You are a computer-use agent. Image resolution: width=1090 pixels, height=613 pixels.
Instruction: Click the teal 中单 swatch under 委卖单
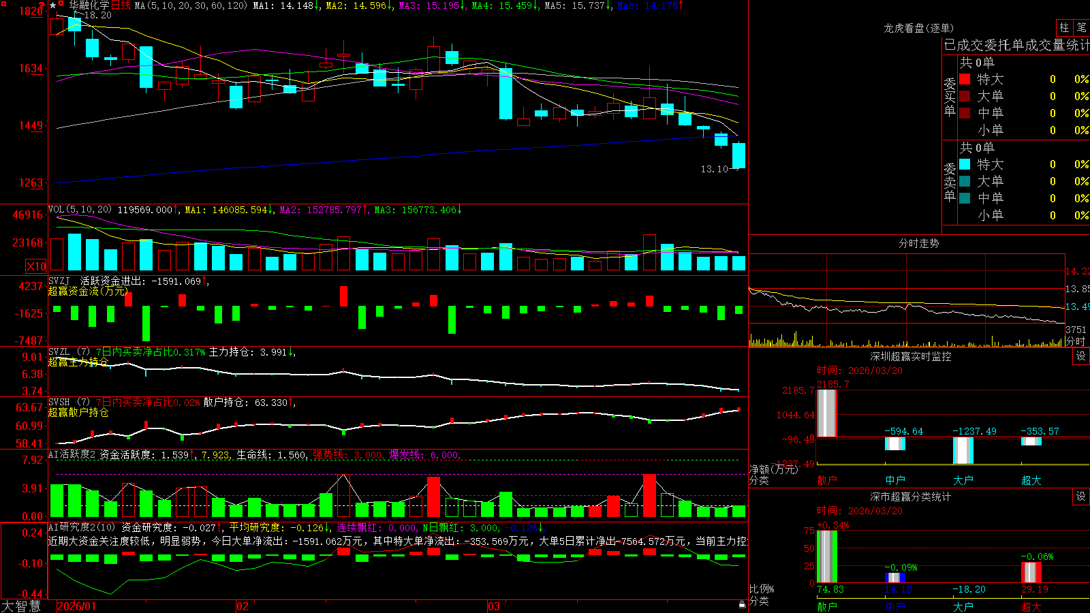point(965,198)
